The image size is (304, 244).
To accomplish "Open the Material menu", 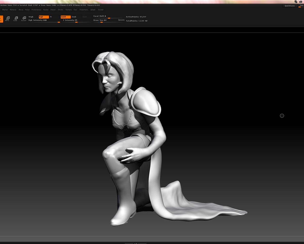I will point(13,10).
